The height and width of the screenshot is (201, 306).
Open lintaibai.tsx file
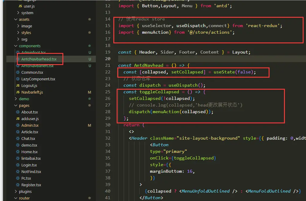[31, 159]
